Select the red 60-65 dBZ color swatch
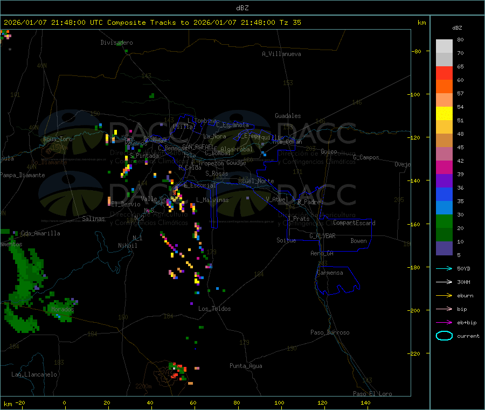 444,73
